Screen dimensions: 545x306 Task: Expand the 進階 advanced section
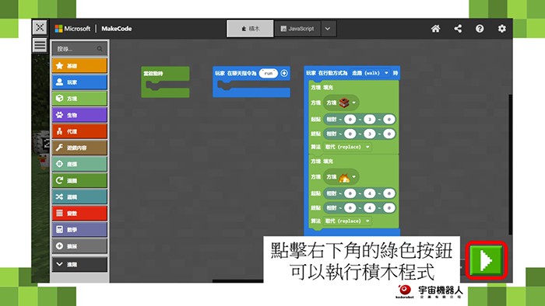pyautogui.click(x=79, y=264)
